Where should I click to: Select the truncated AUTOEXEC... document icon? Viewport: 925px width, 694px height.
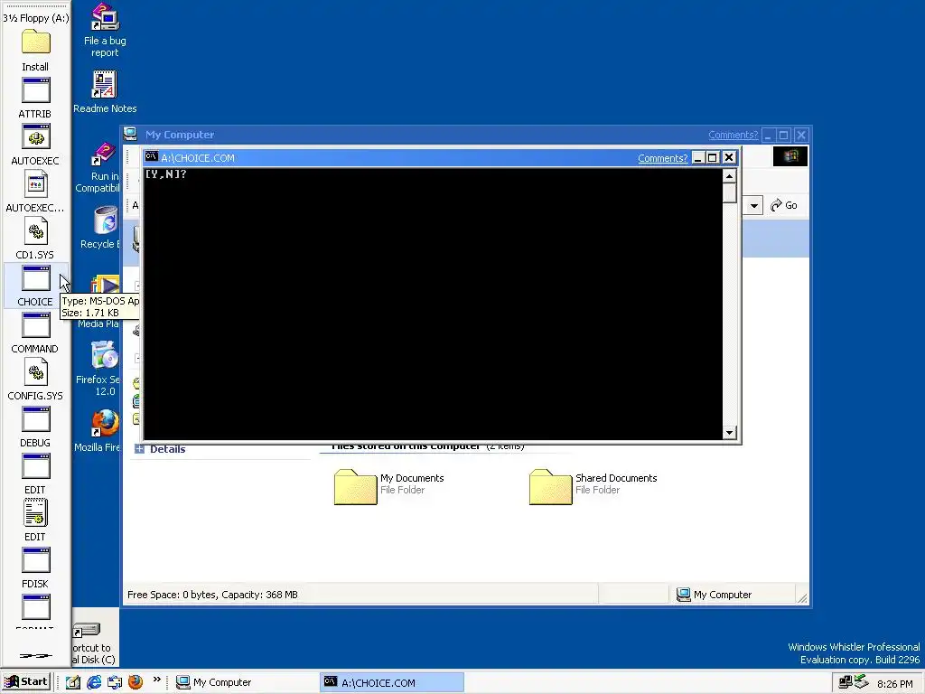pyautogui.click(x=35, y=184)
